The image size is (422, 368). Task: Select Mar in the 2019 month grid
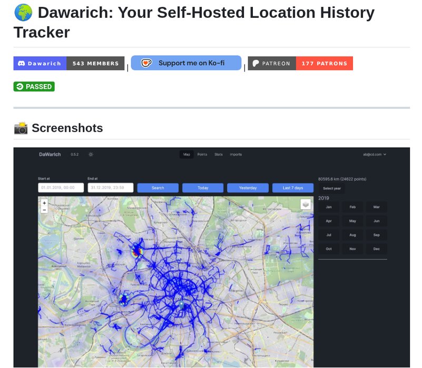click(377, 207)
